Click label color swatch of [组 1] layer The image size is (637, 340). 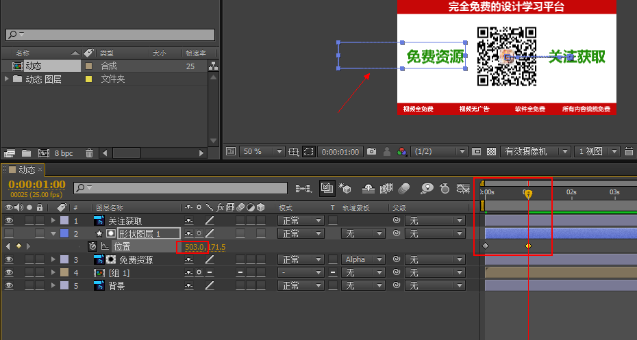(x=64, y=273)
